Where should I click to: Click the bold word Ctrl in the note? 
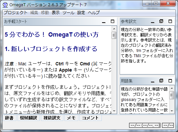click(59, 64)
